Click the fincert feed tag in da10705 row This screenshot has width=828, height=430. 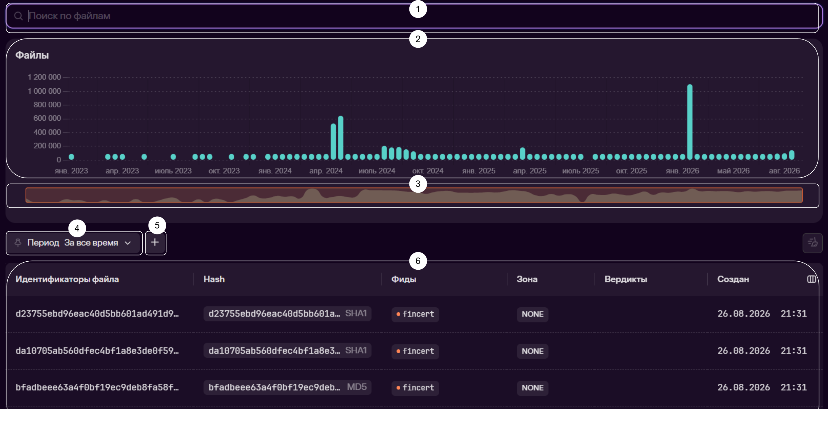415,351
